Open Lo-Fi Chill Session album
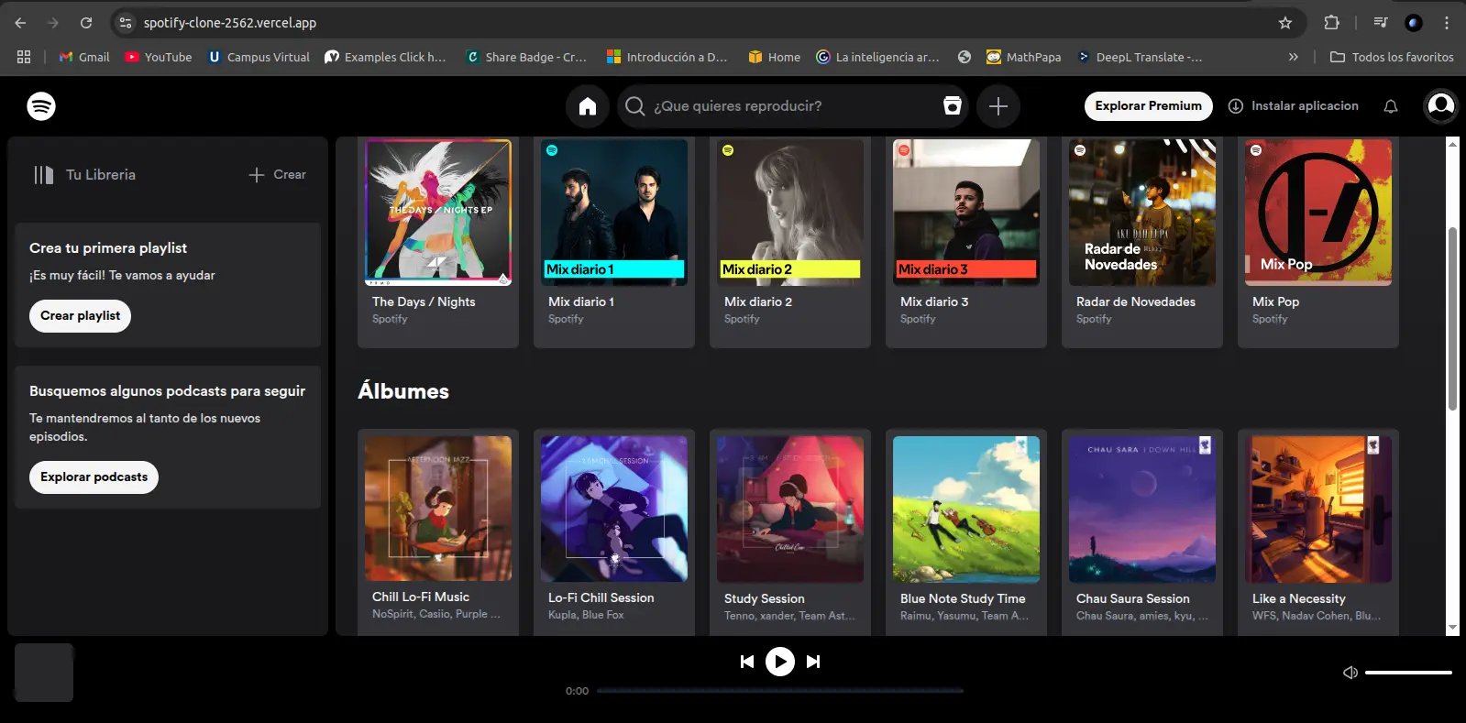 tap(614, 532)
